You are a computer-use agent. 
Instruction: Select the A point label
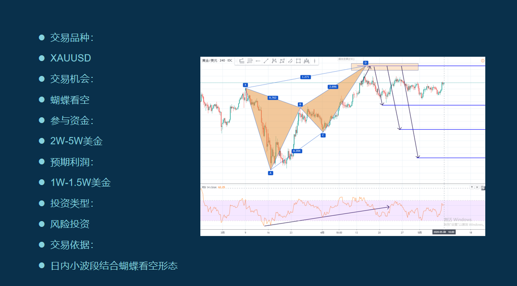tap(271, 173)
